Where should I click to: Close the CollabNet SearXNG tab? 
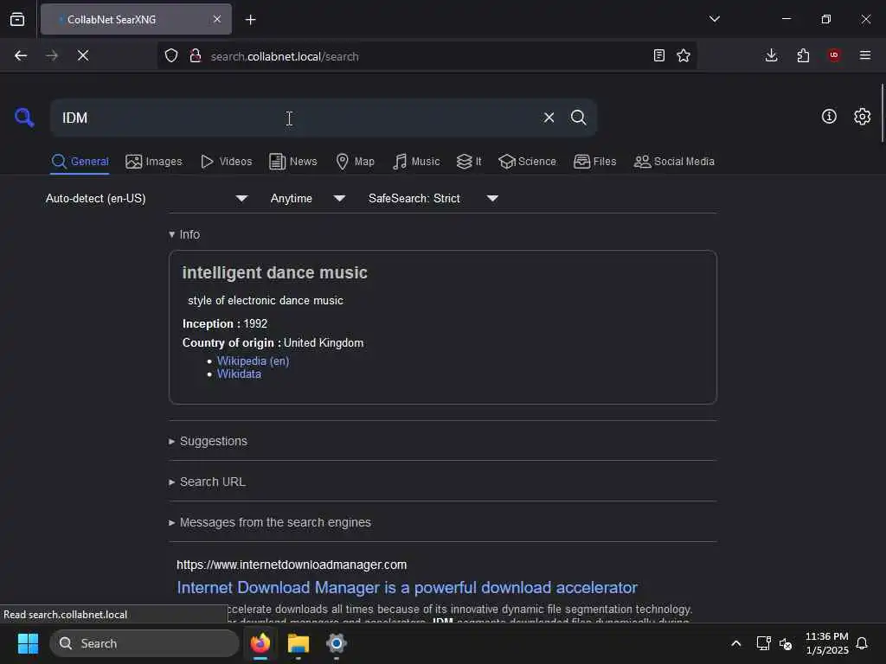[x=217, y=19]
